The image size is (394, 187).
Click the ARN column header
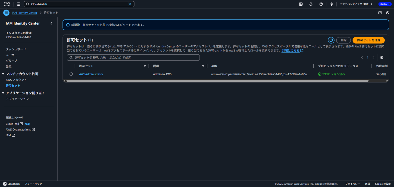pos(214,66)
